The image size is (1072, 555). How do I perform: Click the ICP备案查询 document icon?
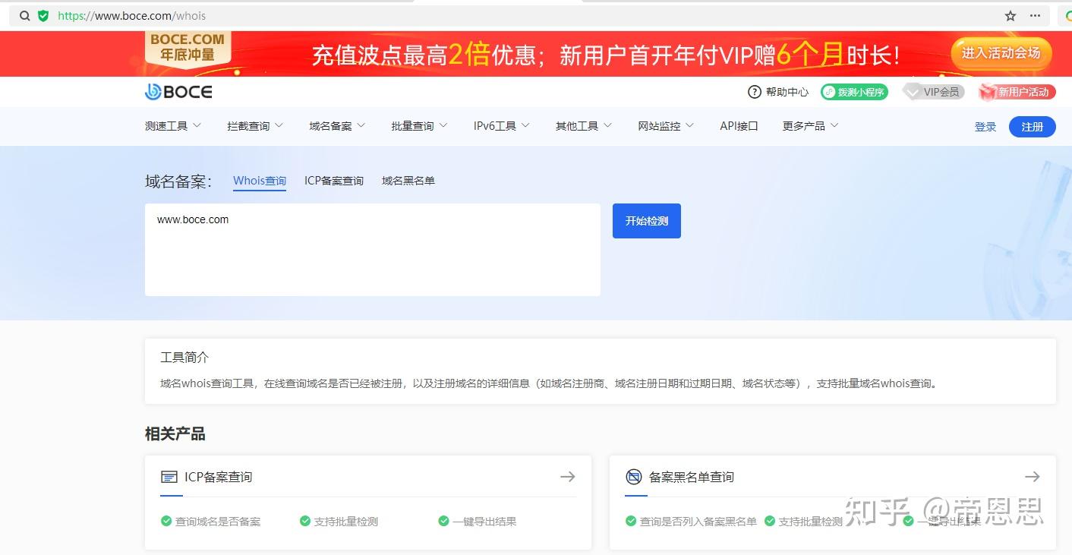[x=171, y=476]
